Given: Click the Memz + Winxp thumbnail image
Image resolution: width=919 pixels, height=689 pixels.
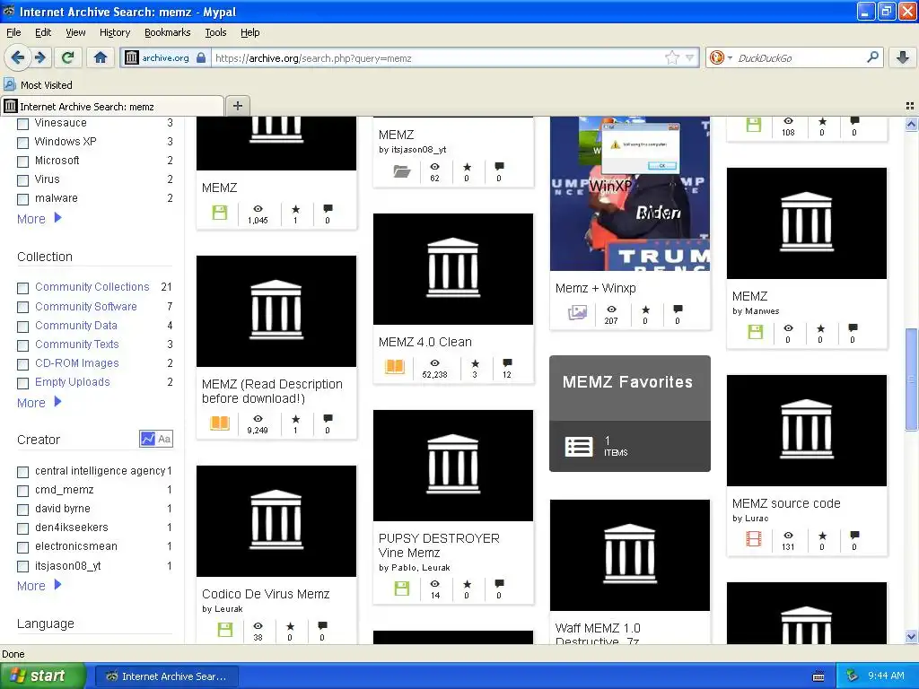Looking at the screenshot, I should (x=629, y=194).
